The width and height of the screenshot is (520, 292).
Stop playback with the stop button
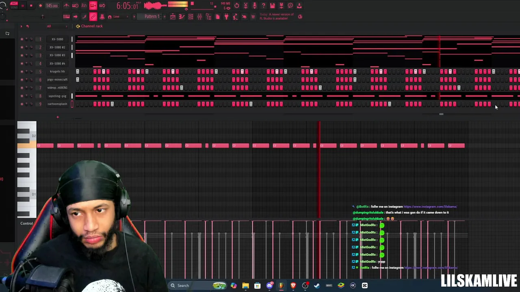coord(31,6)
